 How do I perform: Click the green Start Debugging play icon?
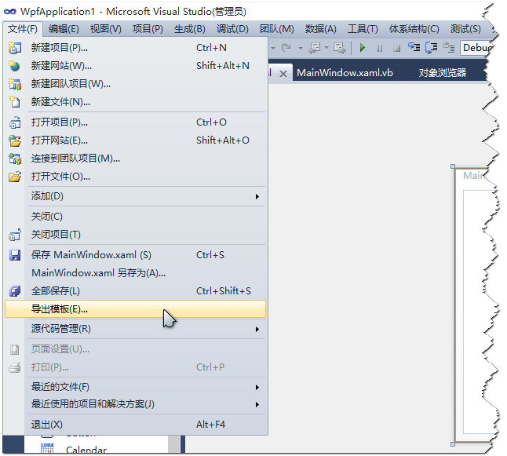coord(362,48)
